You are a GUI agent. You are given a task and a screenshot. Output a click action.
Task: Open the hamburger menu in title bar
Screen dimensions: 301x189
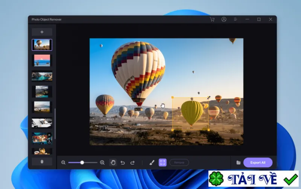click(x=236, y=20)
